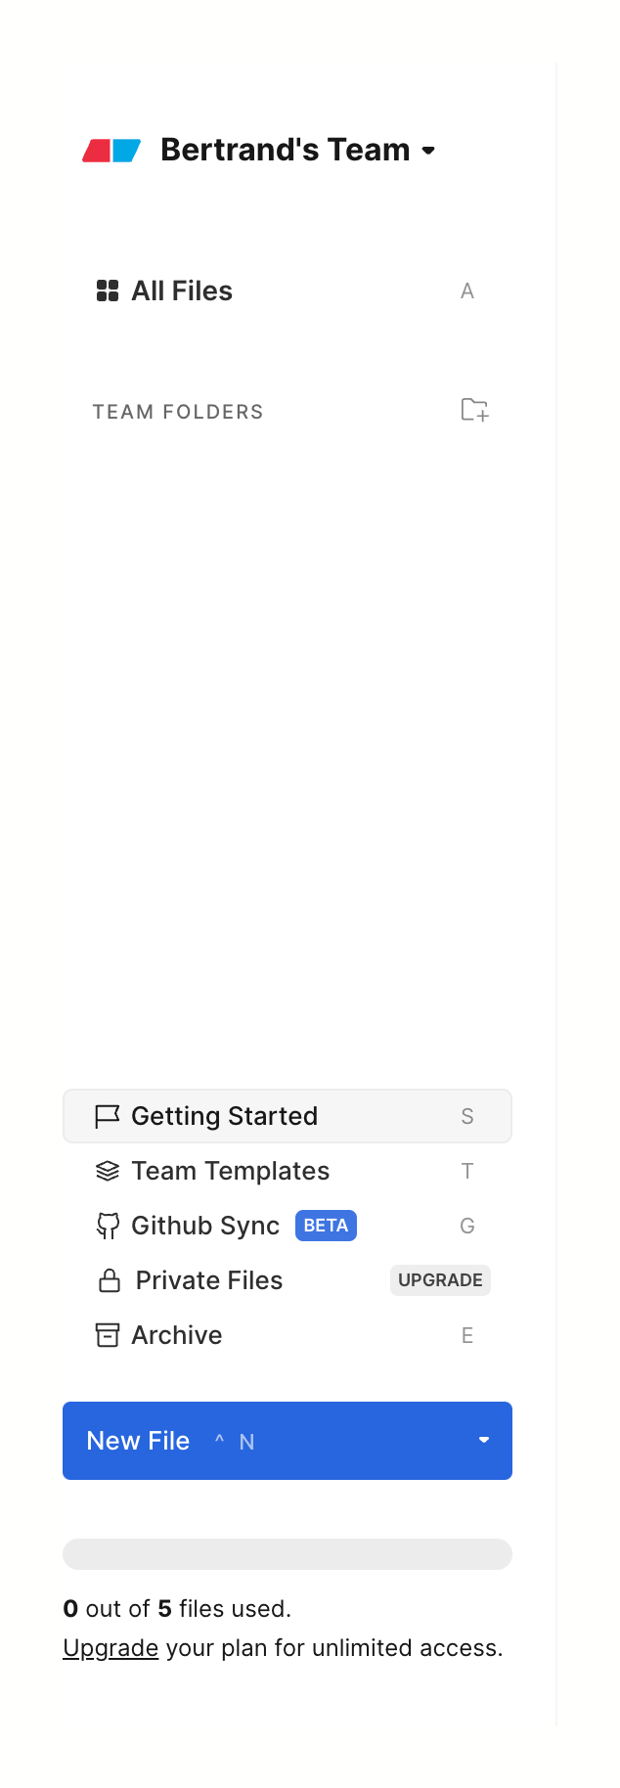The height and width of the screenshot is (1788, 620).
Task: Click the Archive box icon
Action: (x=107, y=1334)
